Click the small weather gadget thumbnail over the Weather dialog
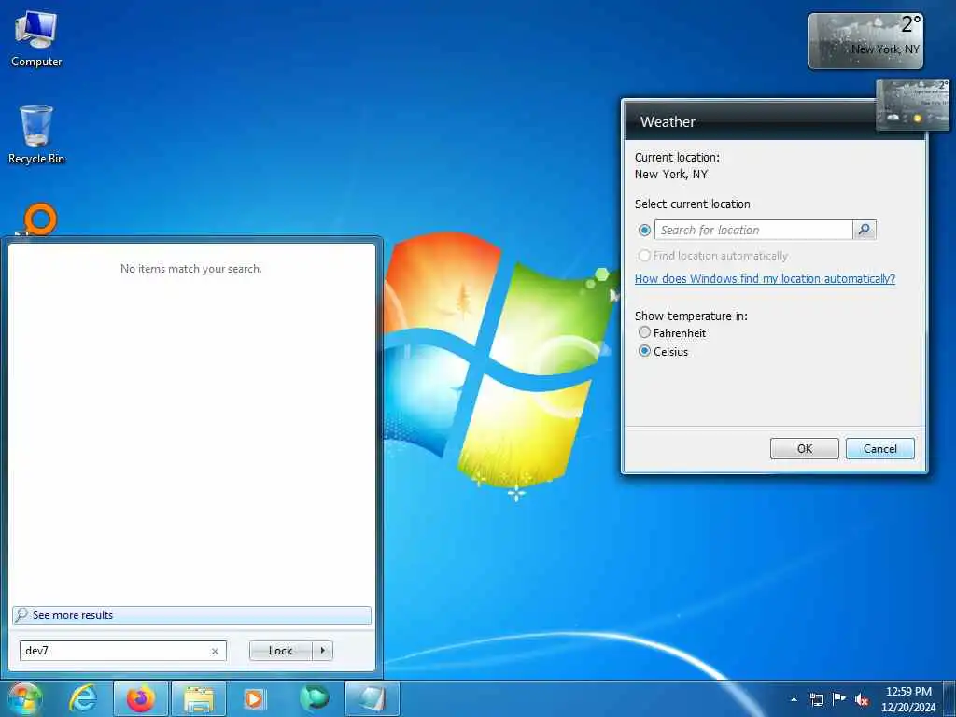 tap(912, 105)
